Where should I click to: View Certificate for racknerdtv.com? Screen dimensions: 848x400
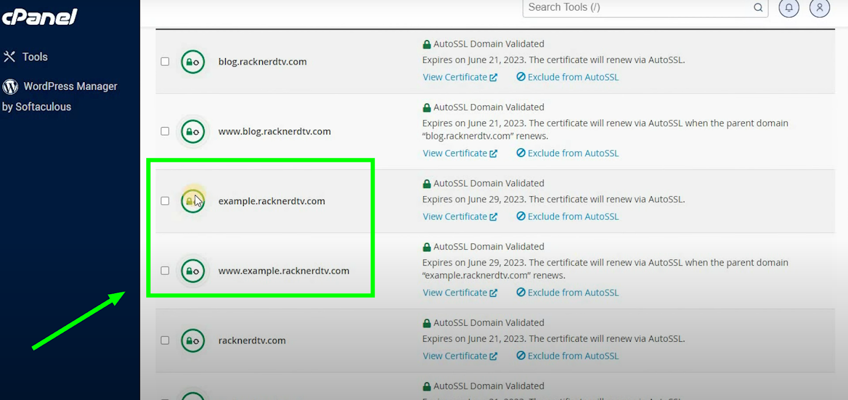[x=460, y=356]
